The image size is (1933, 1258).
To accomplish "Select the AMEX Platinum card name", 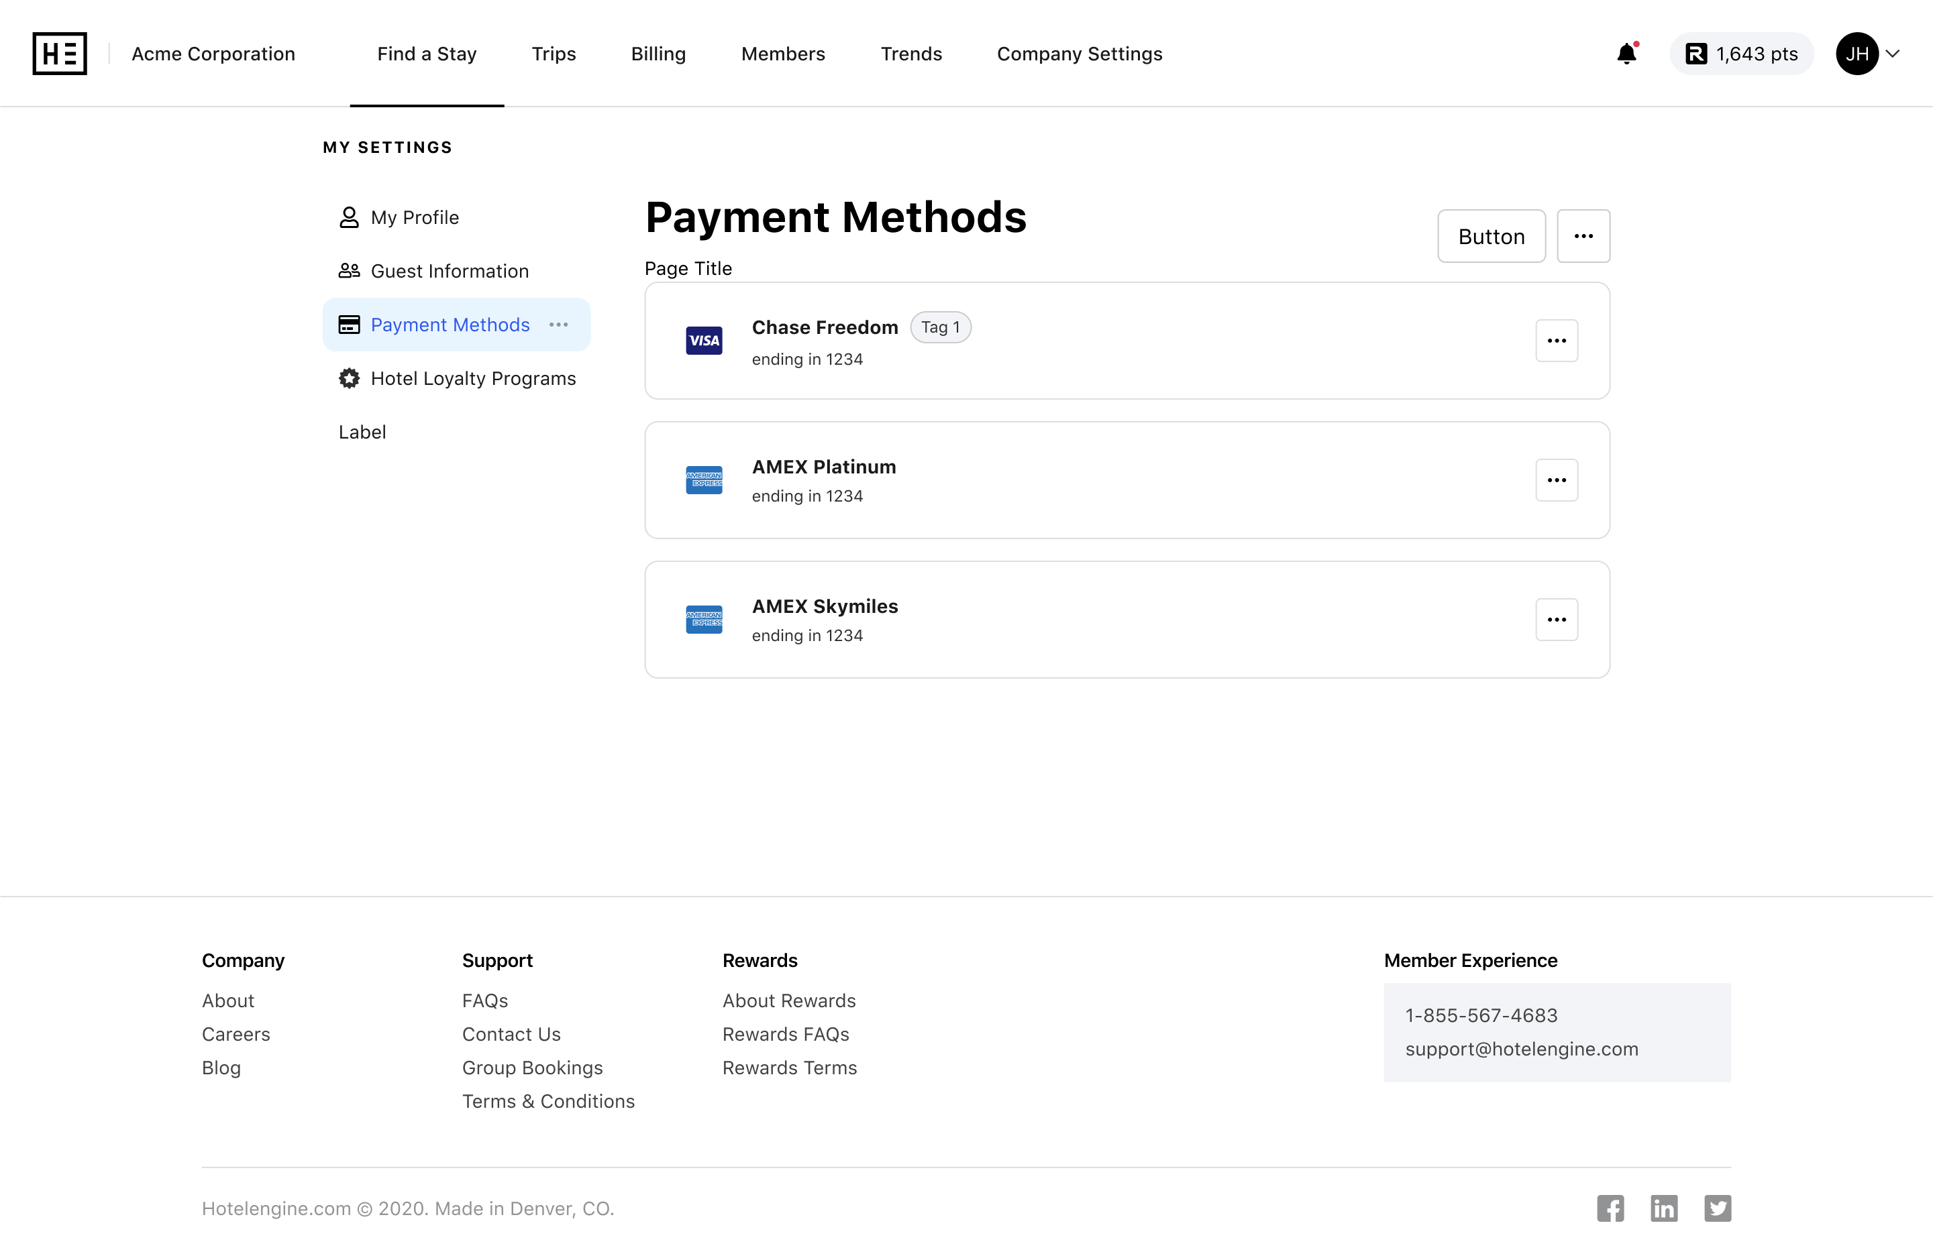I will coord(823,467).
